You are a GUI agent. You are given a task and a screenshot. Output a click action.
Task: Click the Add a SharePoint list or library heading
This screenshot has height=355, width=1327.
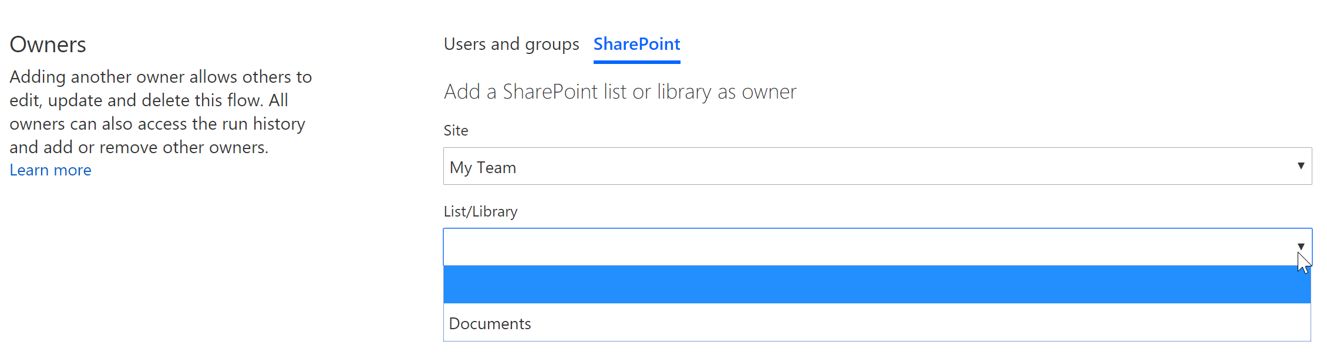point(619,92)
